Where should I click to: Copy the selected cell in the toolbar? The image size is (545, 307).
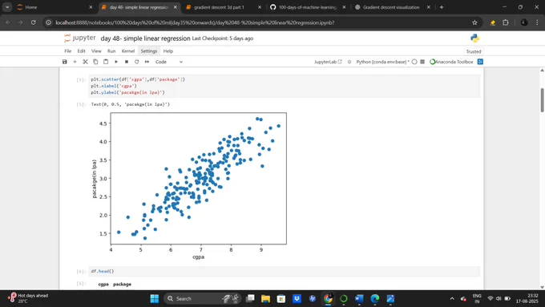pos(95,62)
